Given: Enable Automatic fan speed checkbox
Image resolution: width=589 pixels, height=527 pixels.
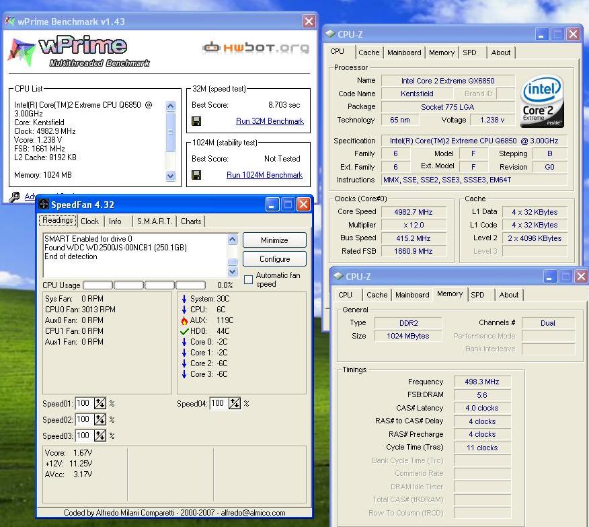Looking at the screenshot, I should 248,280.
